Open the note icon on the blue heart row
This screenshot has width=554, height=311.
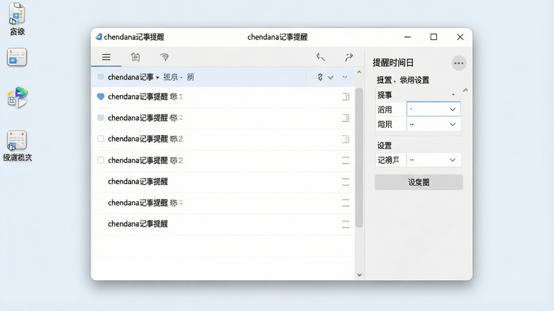point(346,97)
